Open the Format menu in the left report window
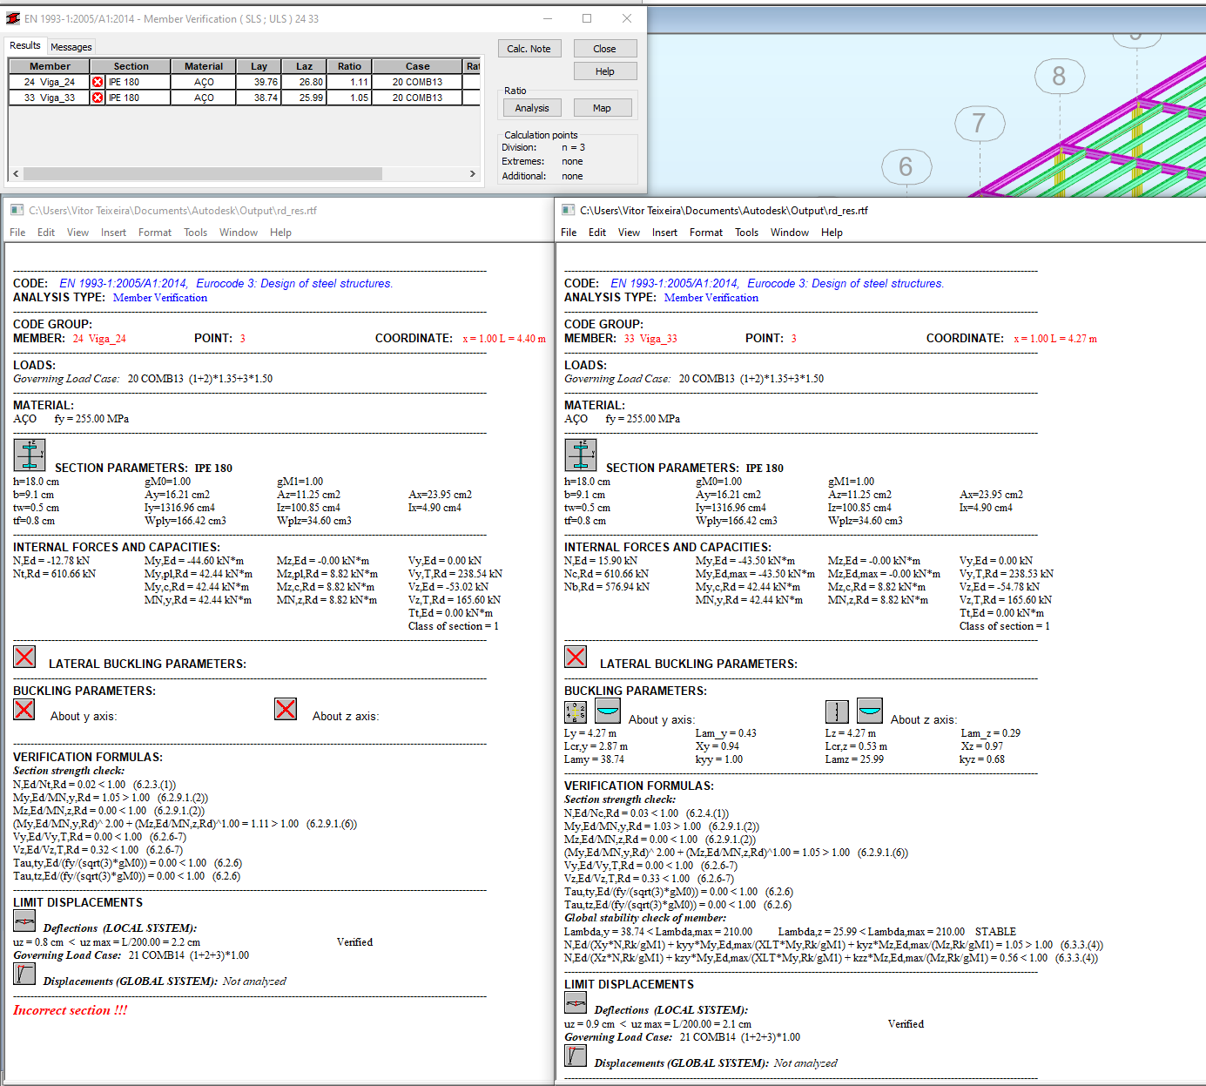The height and width of the screenshot is (1086, 1206). 155,233
